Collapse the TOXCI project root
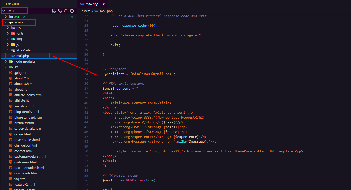 click(3, 11)
